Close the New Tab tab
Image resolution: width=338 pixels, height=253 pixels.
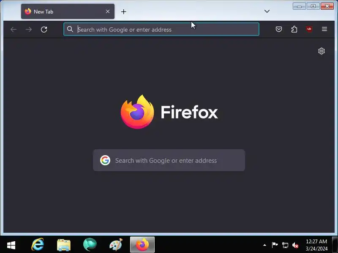click(x=108, y=11)
